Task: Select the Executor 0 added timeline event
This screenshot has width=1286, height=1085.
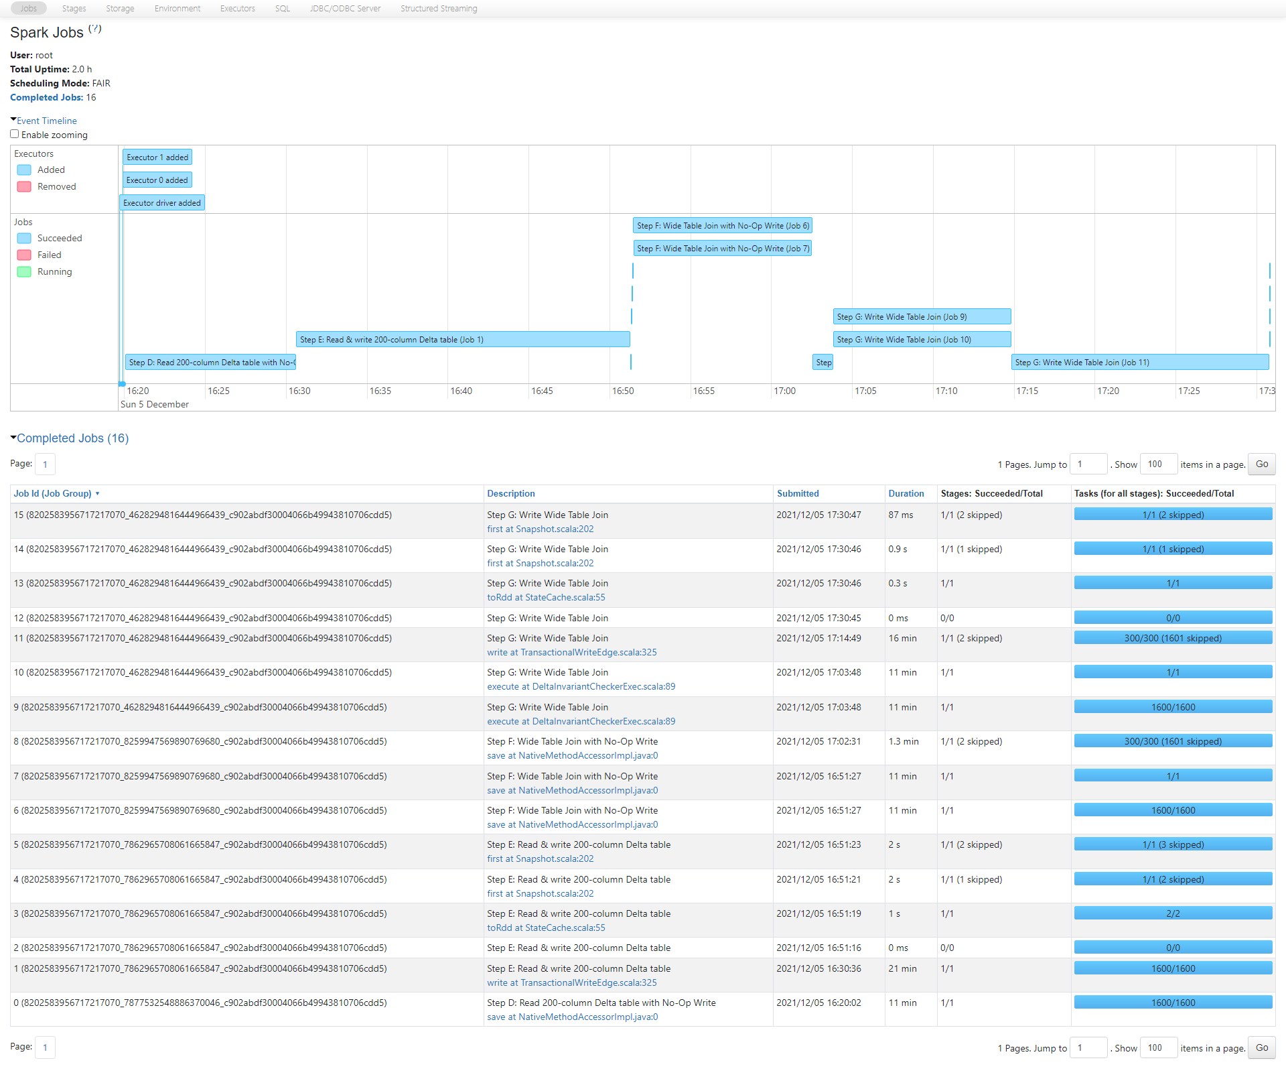Action: (157, 180)
